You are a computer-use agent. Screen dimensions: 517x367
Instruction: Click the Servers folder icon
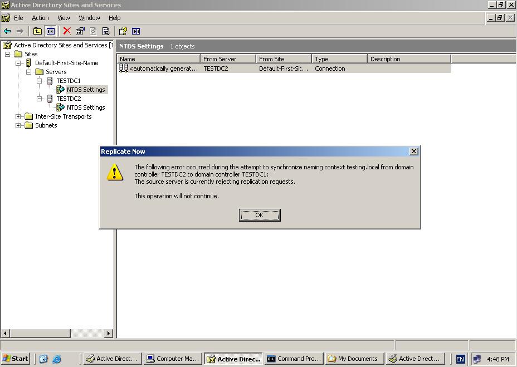click(x=39, y=72)
